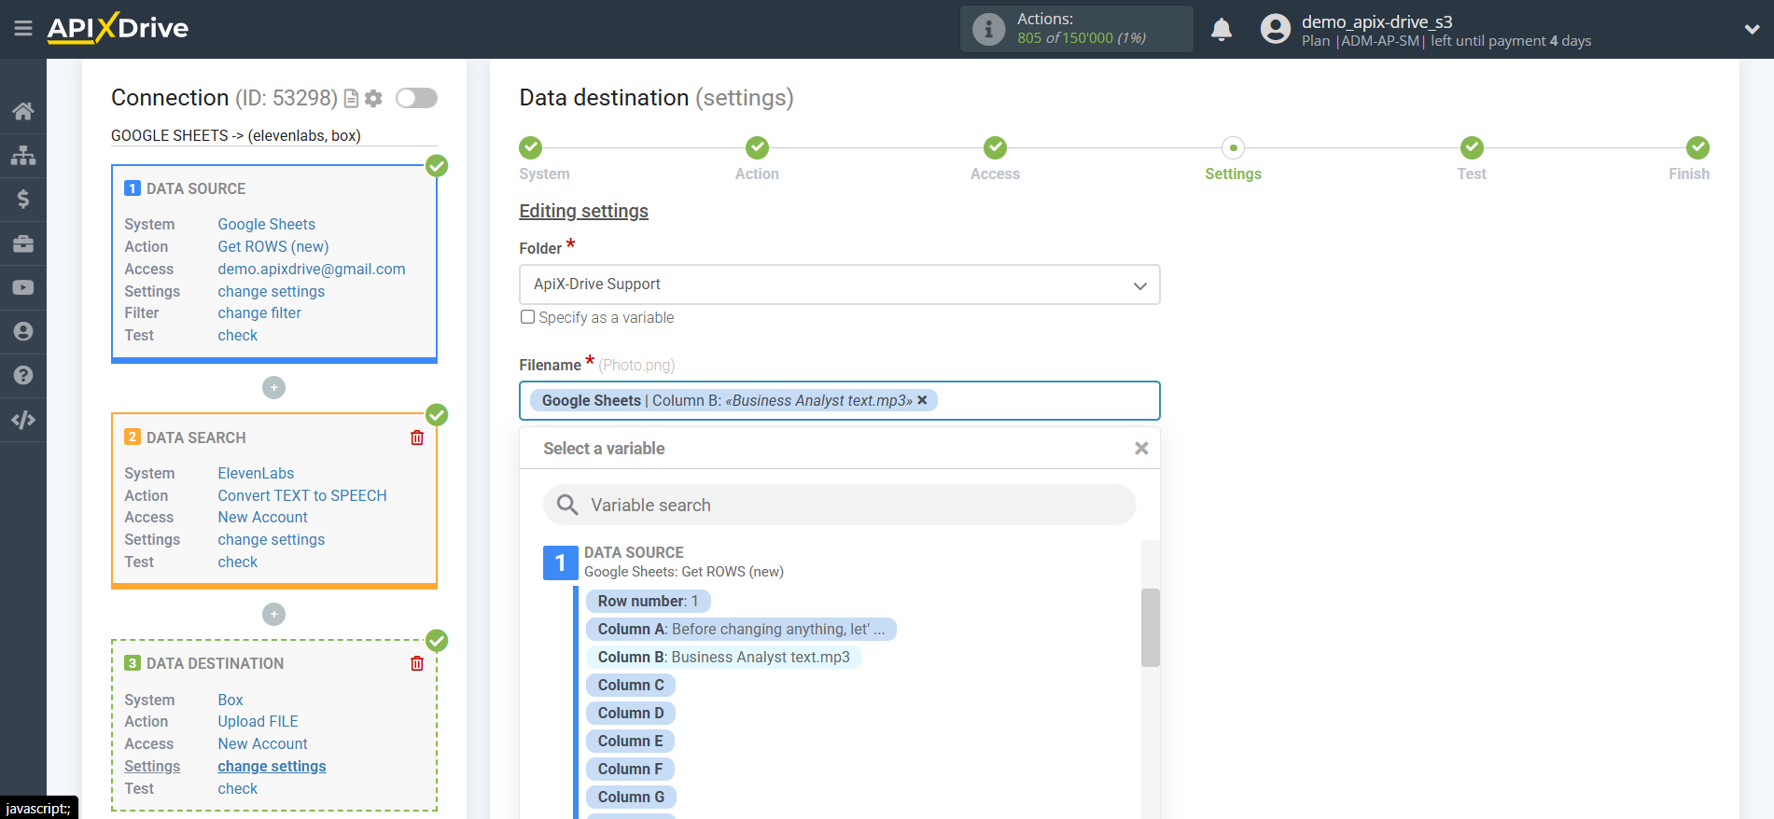Open Upload FILE action link
Viewport: 1774px width, 819px height.
(x=258, y=722)
